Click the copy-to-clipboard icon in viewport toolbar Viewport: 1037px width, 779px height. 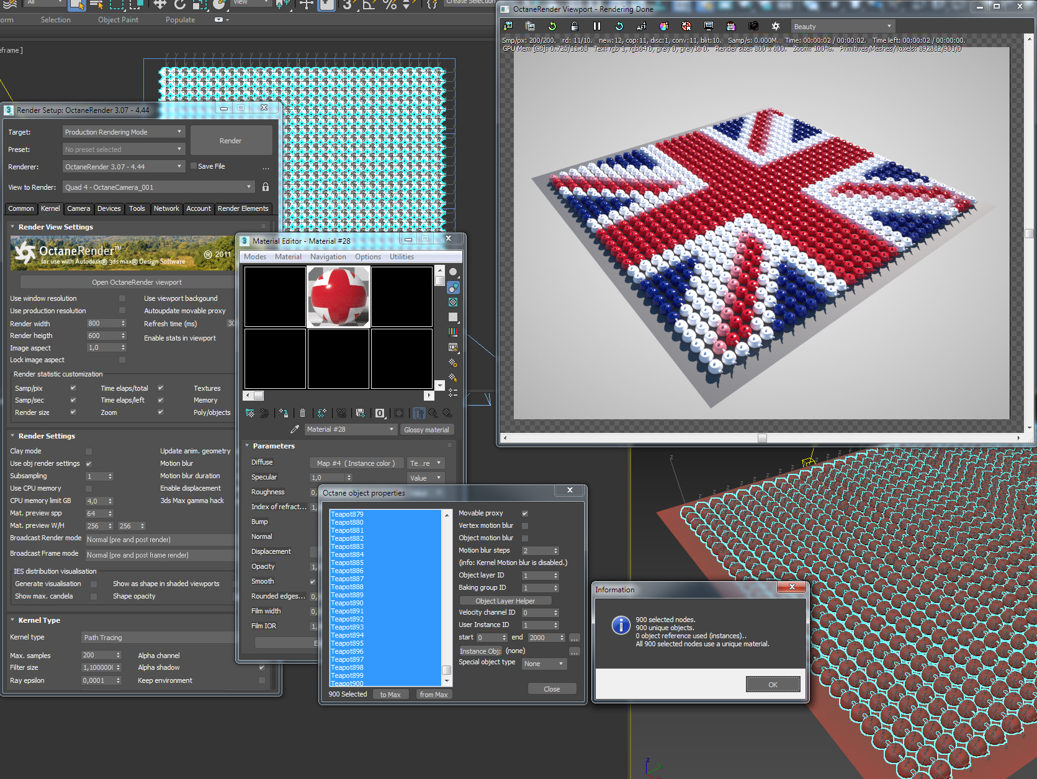point(529,26)
